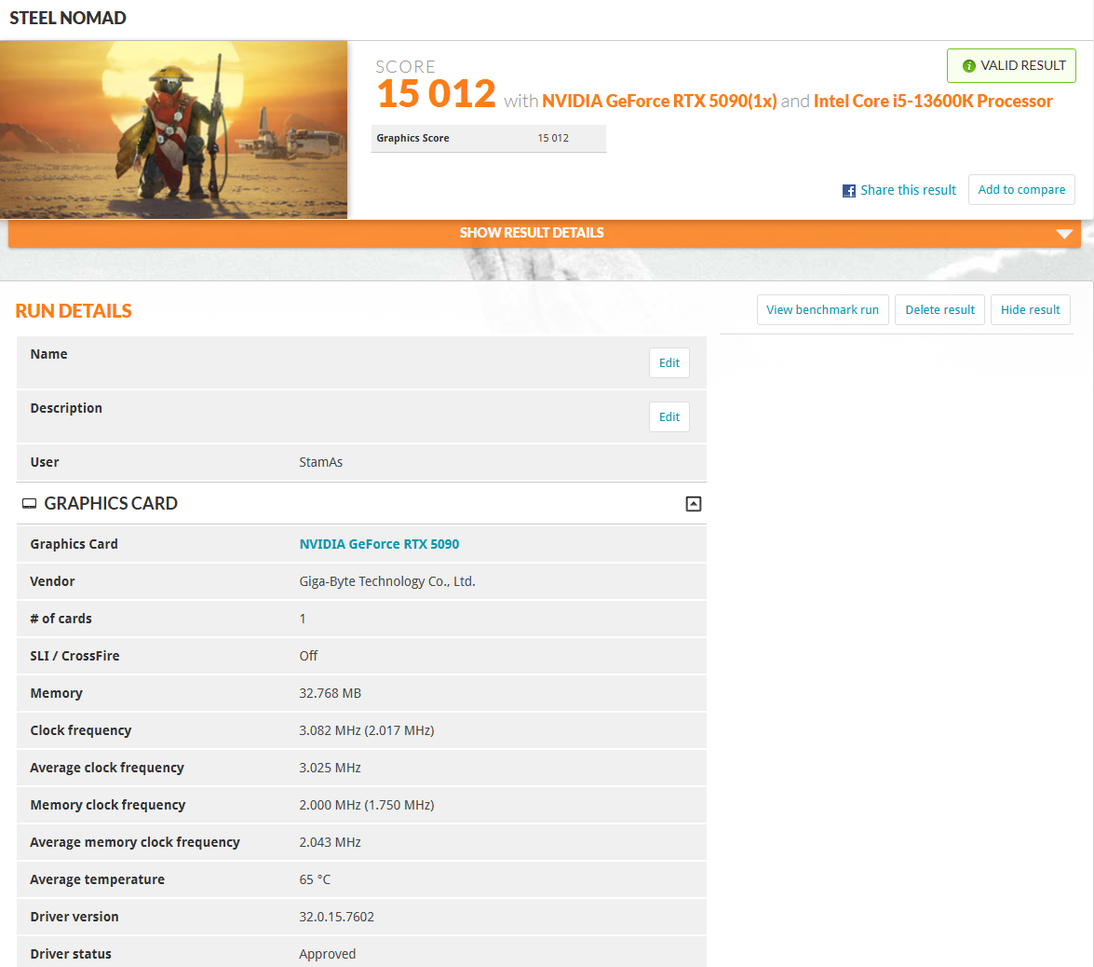Click the monitor icon beside Graphics Card
The height and width of the screenshot is (967, 1094).
29,503
